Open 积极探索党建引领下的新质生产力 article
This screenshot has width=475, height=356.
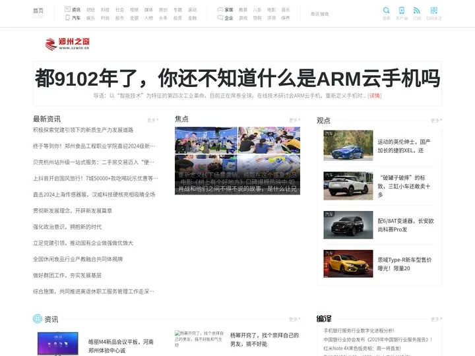(x=83, y=130)
